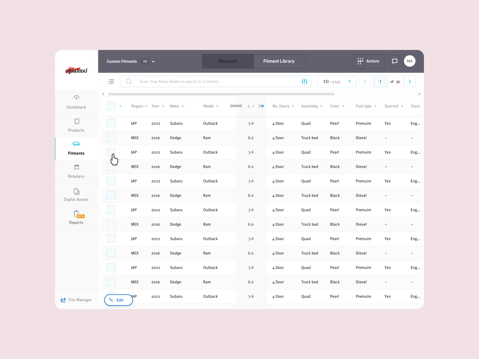Open the Dashboard sidebar icon
This screenshot has width=479, height=359.
76,98
